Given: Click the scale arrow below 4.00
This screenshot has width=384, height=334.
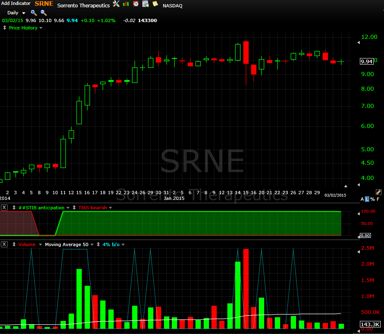Looking at the screenshot, I should [x=359, y=185].
